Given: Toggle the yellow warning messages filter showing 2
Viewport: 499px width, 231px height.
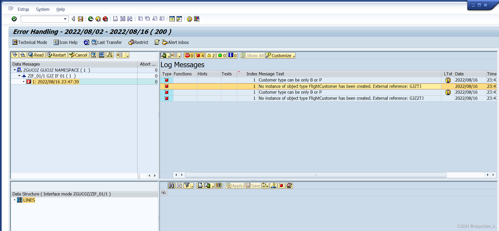Looking at the screenshot, I should [211, 55].
